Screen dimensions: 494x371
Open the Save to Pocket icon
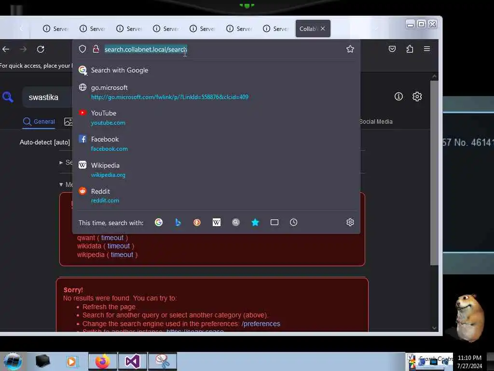tap(392, 49)
